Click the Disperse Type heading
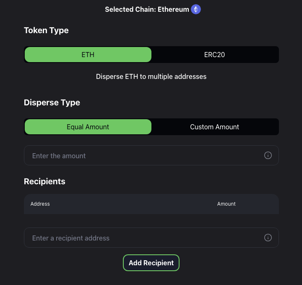Screen dimensions: 302x285 pos(52,102)
